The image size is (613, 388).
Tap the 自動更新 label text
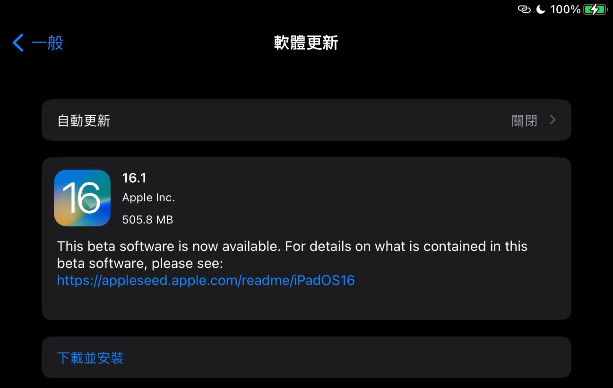84,121
